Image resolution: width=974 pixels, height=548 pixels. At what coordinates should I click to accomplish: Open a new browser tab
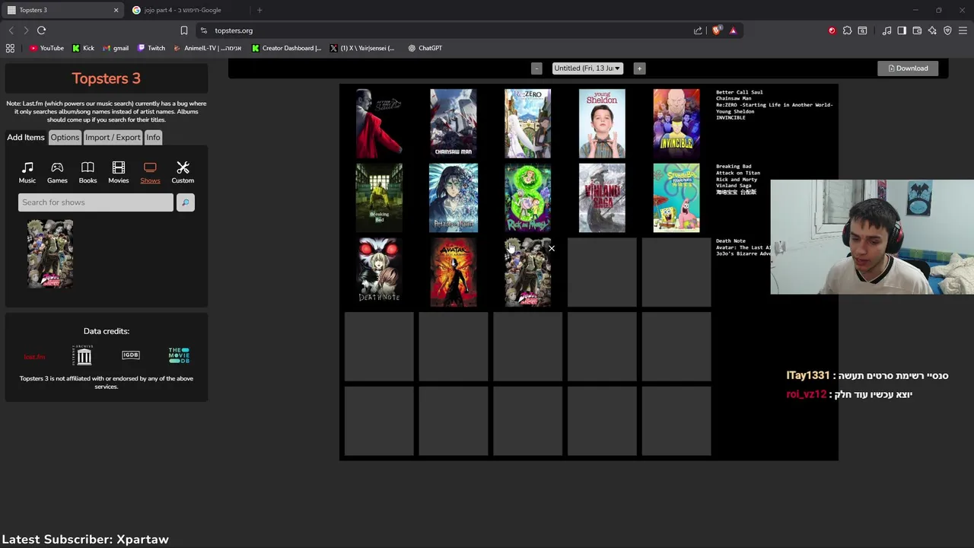coord(259,10)
